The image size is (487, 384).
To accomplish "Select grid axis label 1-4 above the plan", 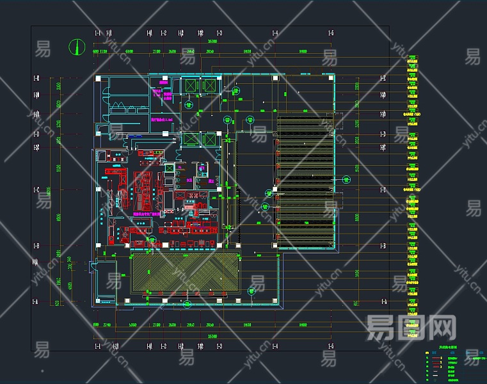I will [275, 33].
